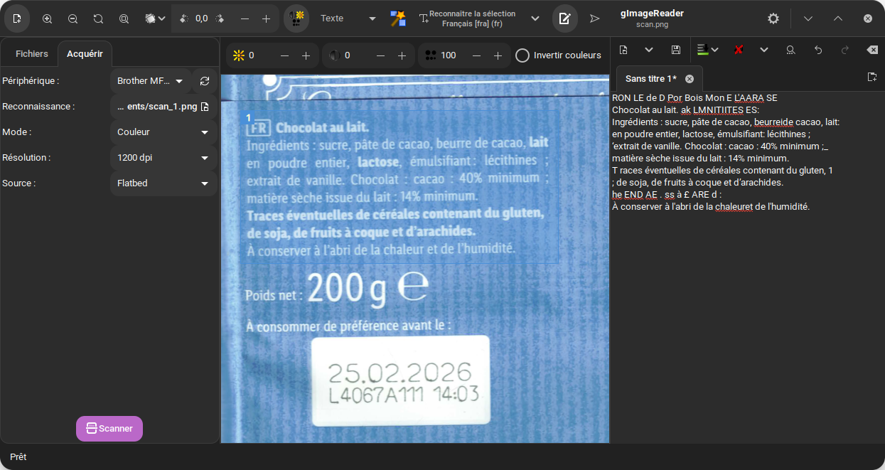Select the Sans titre 1 output tab
The height and width of the screenshot is (470, 885).
coord(650,79)
